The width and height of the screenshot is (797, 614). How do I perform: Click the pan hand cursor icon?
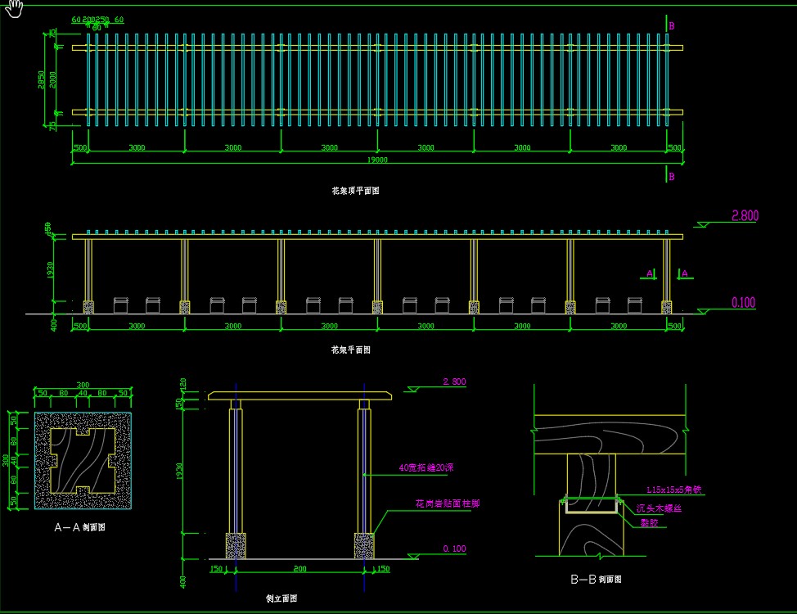point(14,8)
